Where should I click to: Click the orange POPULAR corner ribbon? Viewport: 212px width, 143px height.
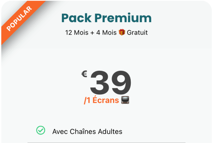click(x=19, y=19)
